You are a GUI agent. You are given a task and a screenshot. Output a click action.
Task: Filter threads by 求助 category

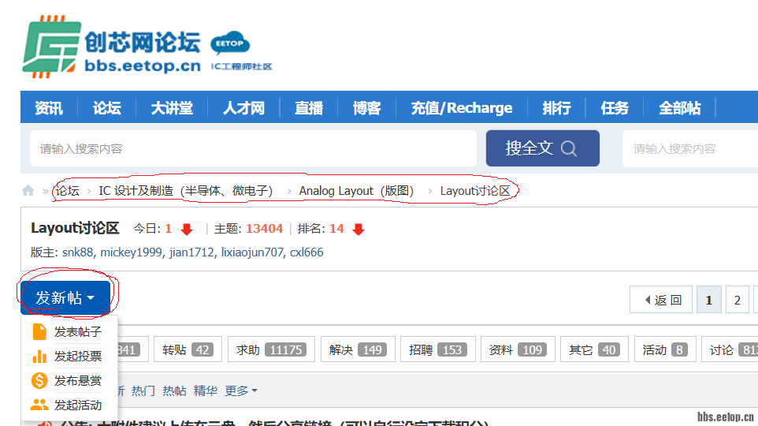click(x=271, y=349)
